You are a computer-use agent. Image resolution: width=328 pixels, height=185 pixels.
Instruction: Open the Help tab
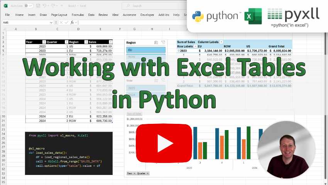pos(176,15)
